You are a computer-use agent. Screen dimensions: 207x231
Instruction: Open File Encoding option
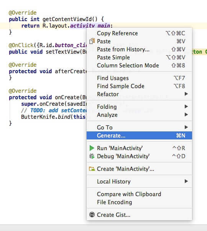[139, 202]
